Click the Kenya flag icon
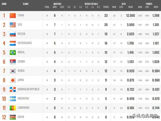The image size is (161, 121). coord(13,117)
